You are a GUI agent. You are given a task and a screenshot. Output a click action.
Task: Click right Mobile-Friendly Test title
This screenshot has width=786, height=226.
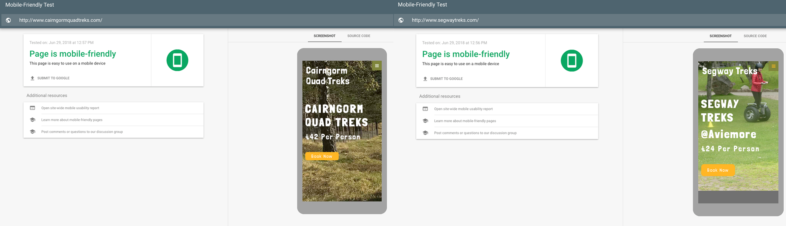(422, 5)
